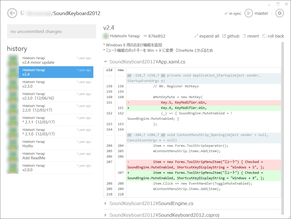Click the master branch label

(261, 13)
